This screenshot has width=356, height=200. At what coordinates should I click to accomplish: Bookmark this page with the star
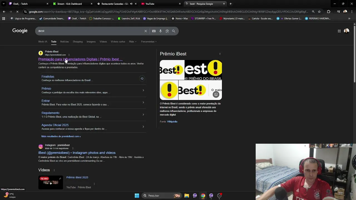click(319, 12)
